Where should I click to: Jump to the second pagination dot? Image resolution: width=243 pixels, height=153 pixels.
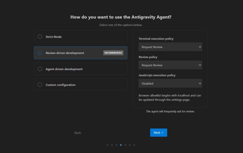[112, 145]
